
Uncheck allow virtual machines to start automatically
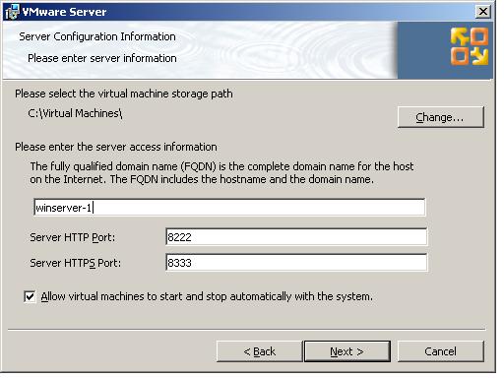[30, 296]
